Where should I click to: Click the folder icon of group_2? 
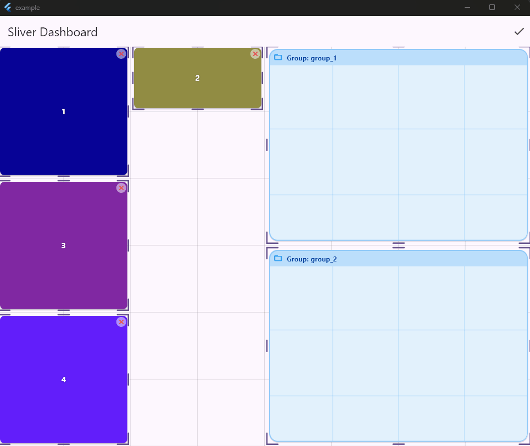point(278,259)
